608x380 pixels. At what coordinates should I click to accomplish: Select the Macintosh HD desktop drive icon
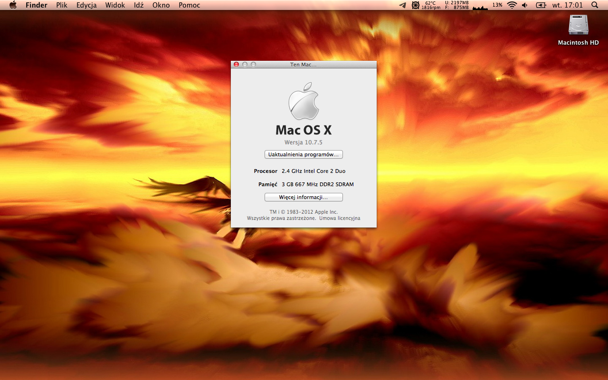[x=578, y=25]
